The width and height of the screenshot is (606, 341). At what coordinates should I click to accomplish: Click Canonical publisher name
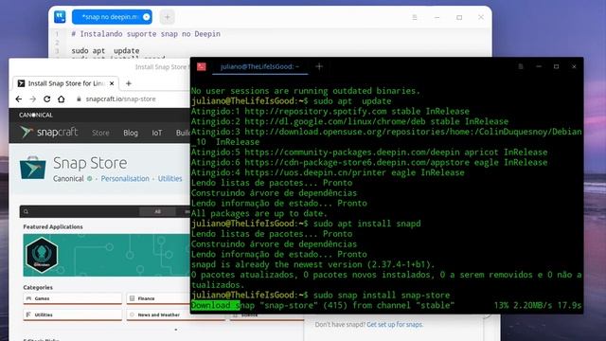click(68, 179)
